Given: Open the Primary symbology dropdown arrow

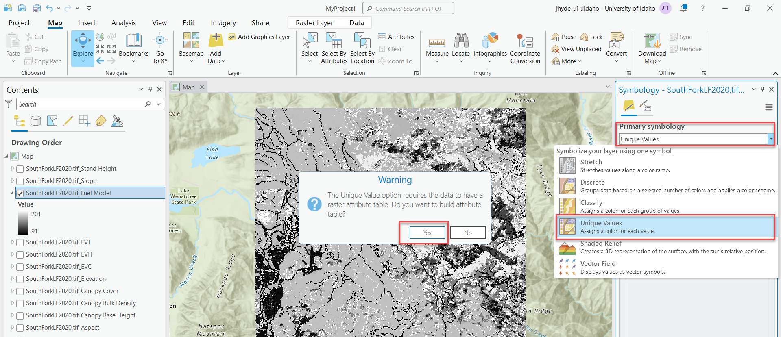Looking at the screenshot, I should tap(770, 139).
